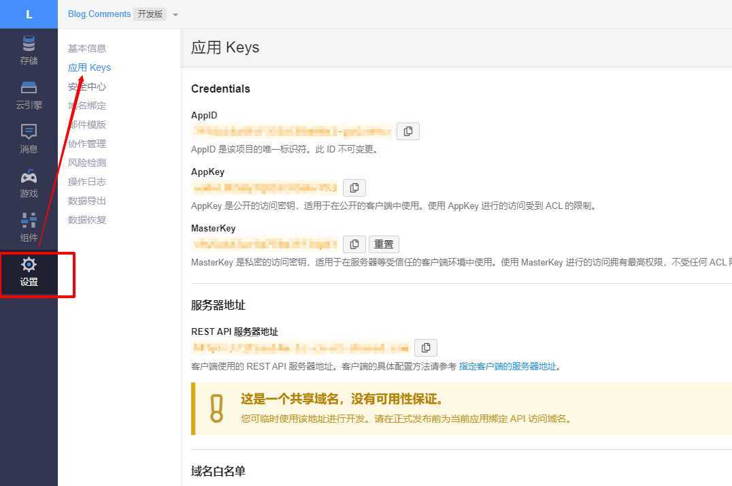The height and width of the screenshot is (486, 732).
Task: Open the 消息 messaging section
Action: (x=29, y=139)
